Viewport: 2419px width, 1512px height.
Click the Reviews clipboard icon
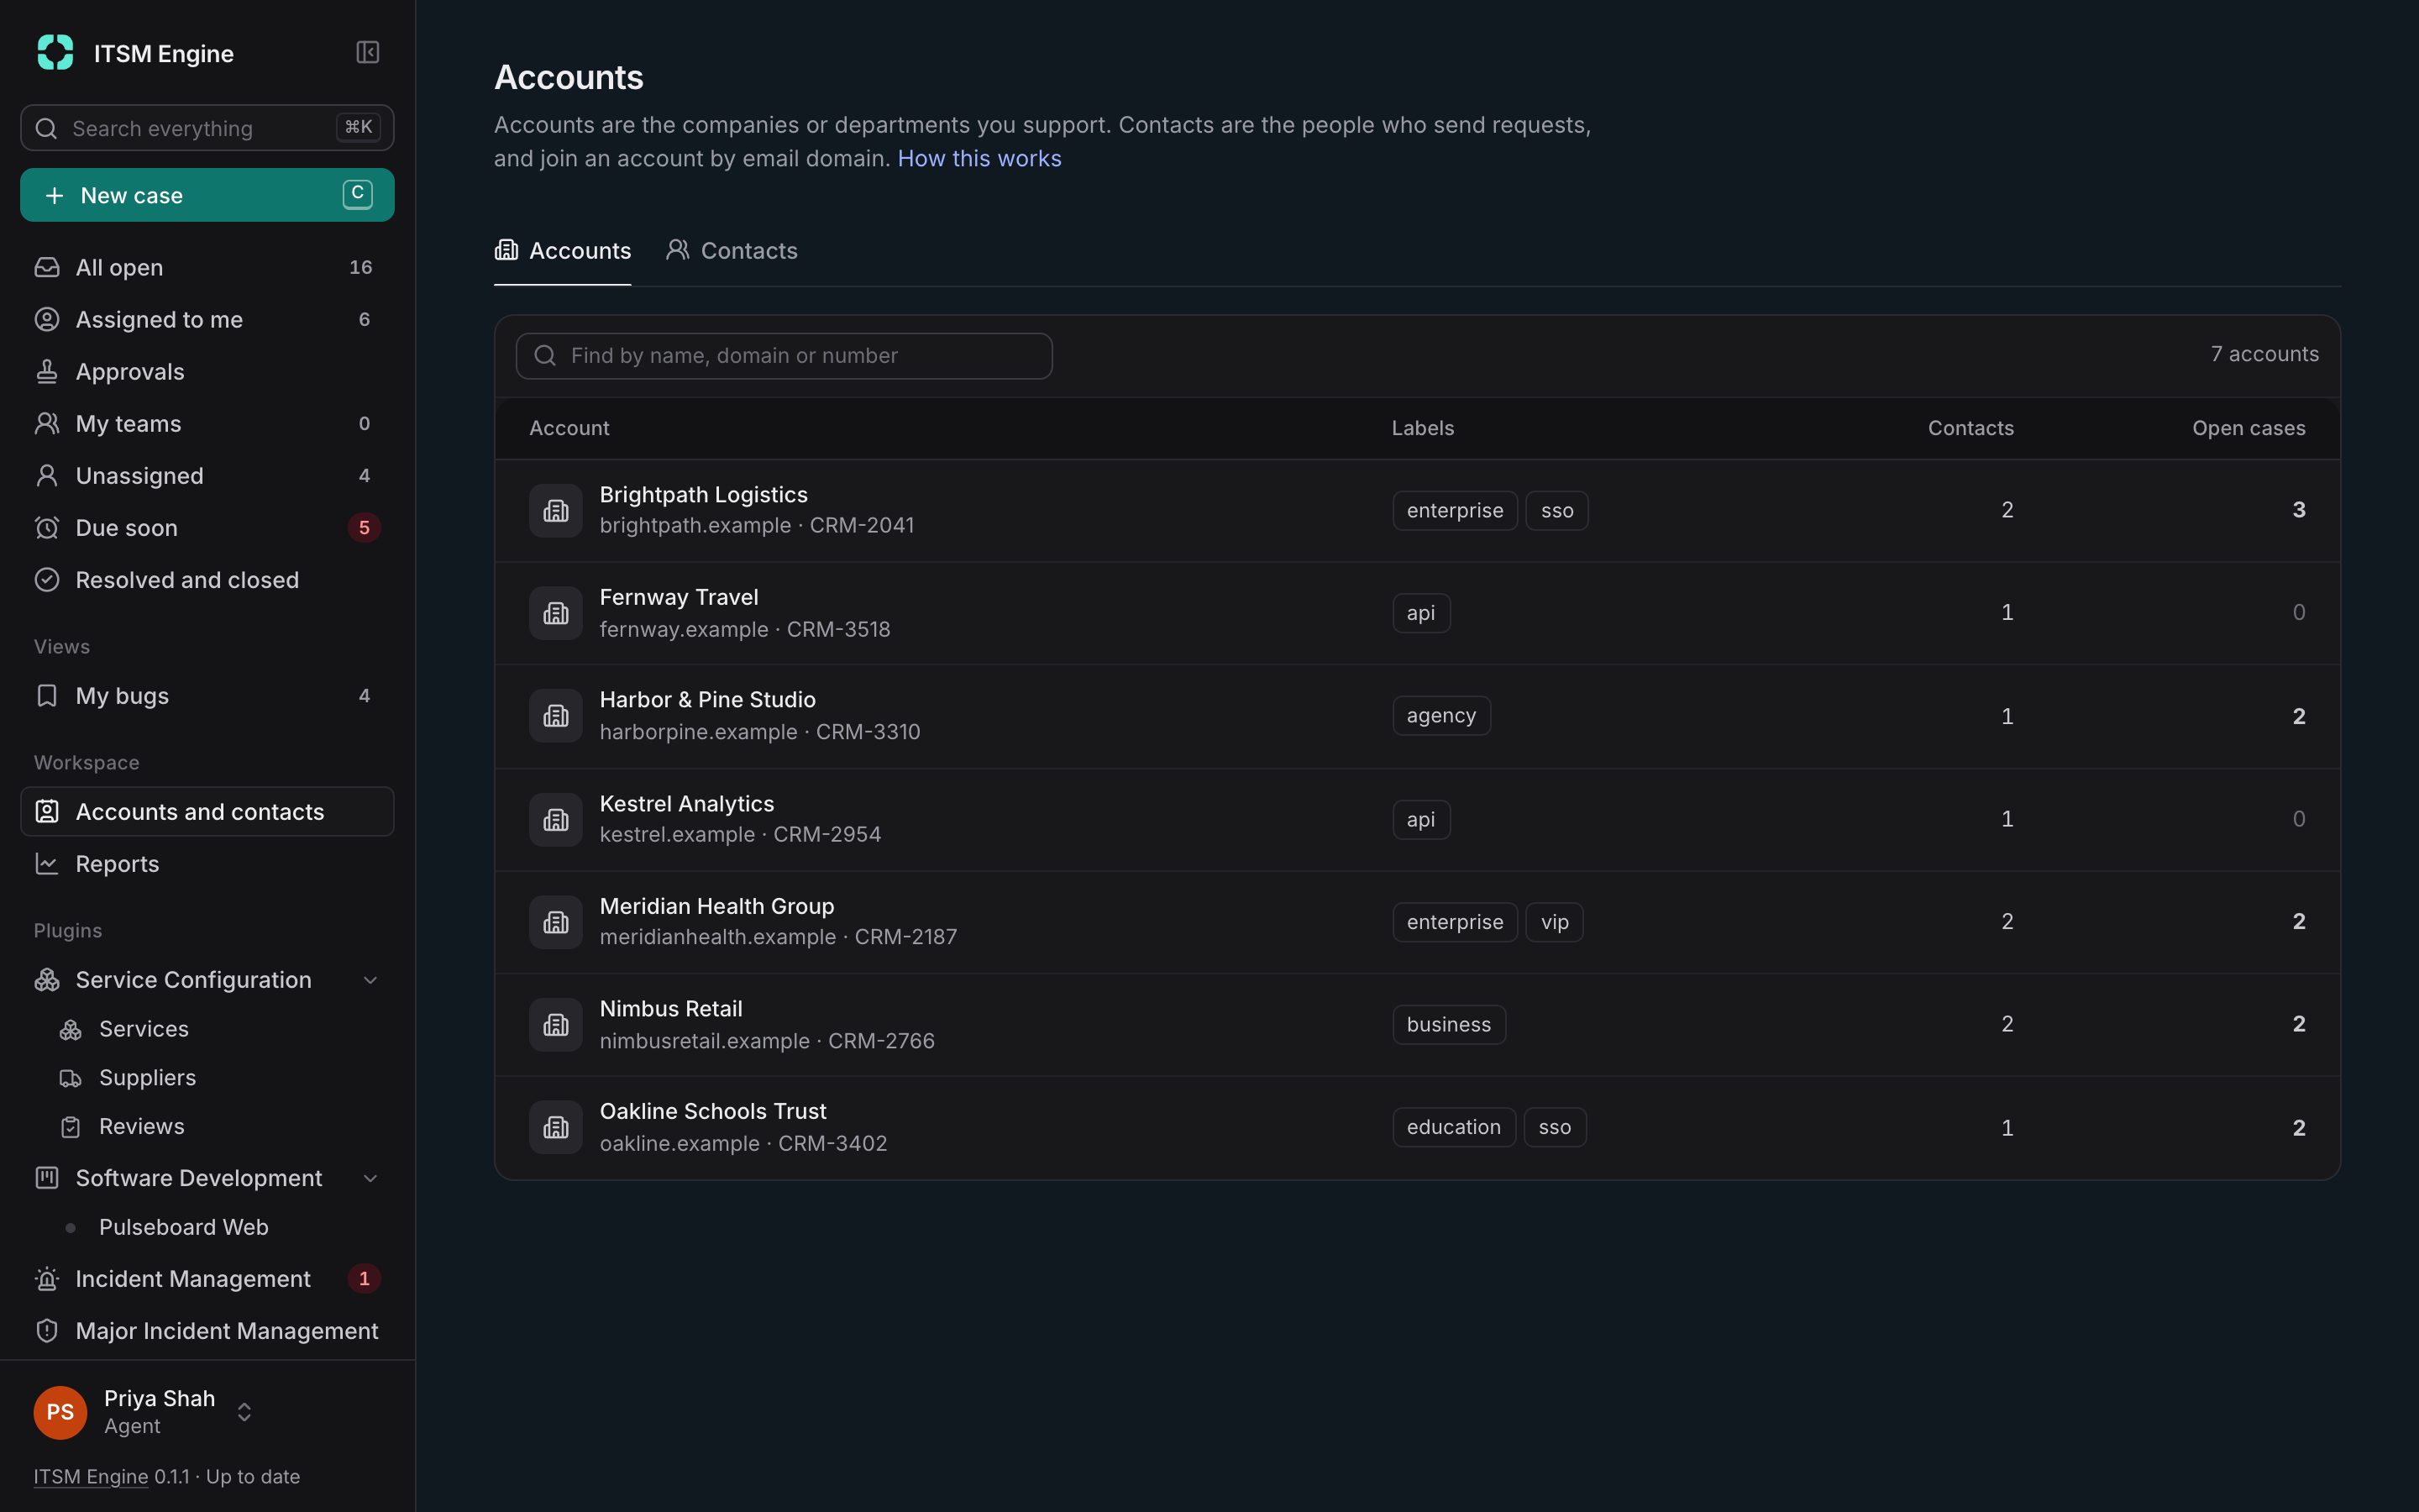70,1127
